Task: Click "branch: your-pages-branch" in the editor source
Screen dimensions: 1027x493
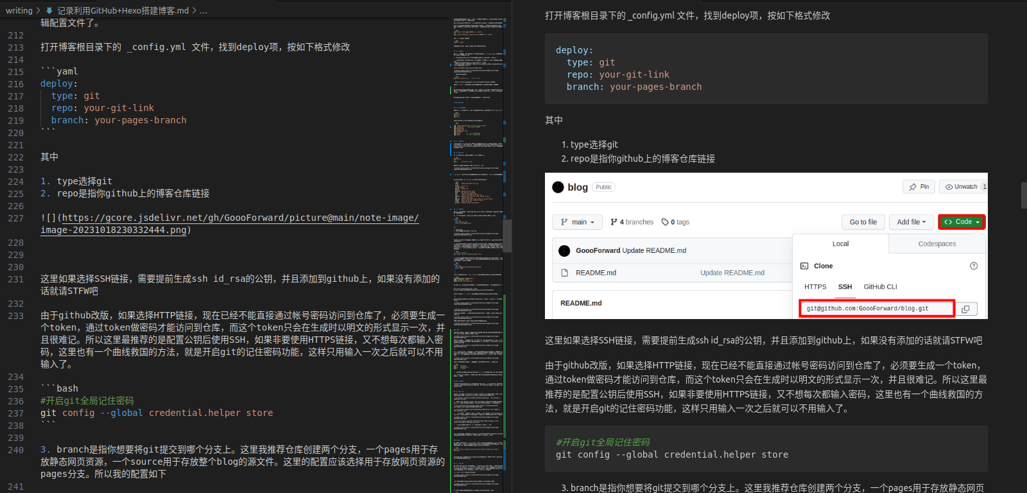Action: pos(119,120)
